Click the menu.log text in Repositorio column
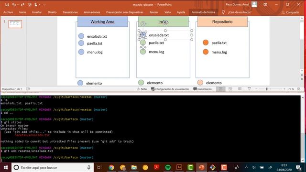This screenshot has height=172, width=306. pyautogui.click(x=219, y=52)
